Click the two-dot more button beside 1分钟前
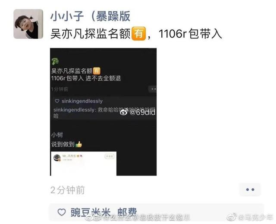The image size is (276, 224). pyautogui.click(x=153, y=89)
